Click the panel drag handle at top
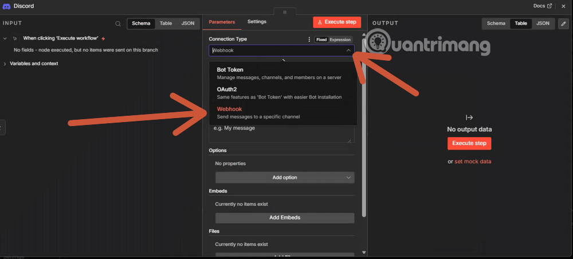 point(285,11)
